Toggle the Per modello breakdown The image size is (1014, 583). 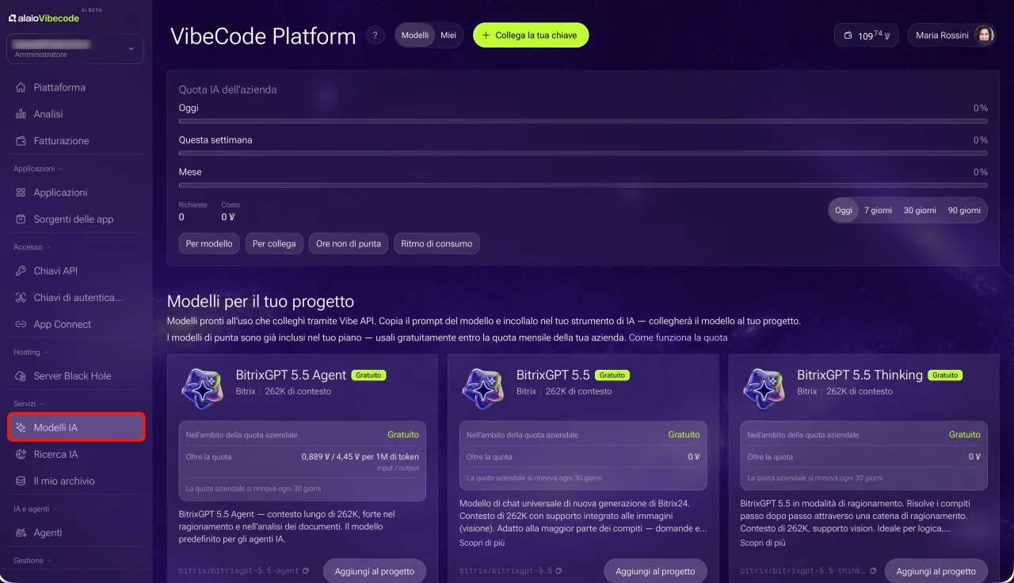tap(209, 244)
